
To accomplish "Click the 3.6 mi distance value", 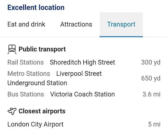I will pos(151,94).
